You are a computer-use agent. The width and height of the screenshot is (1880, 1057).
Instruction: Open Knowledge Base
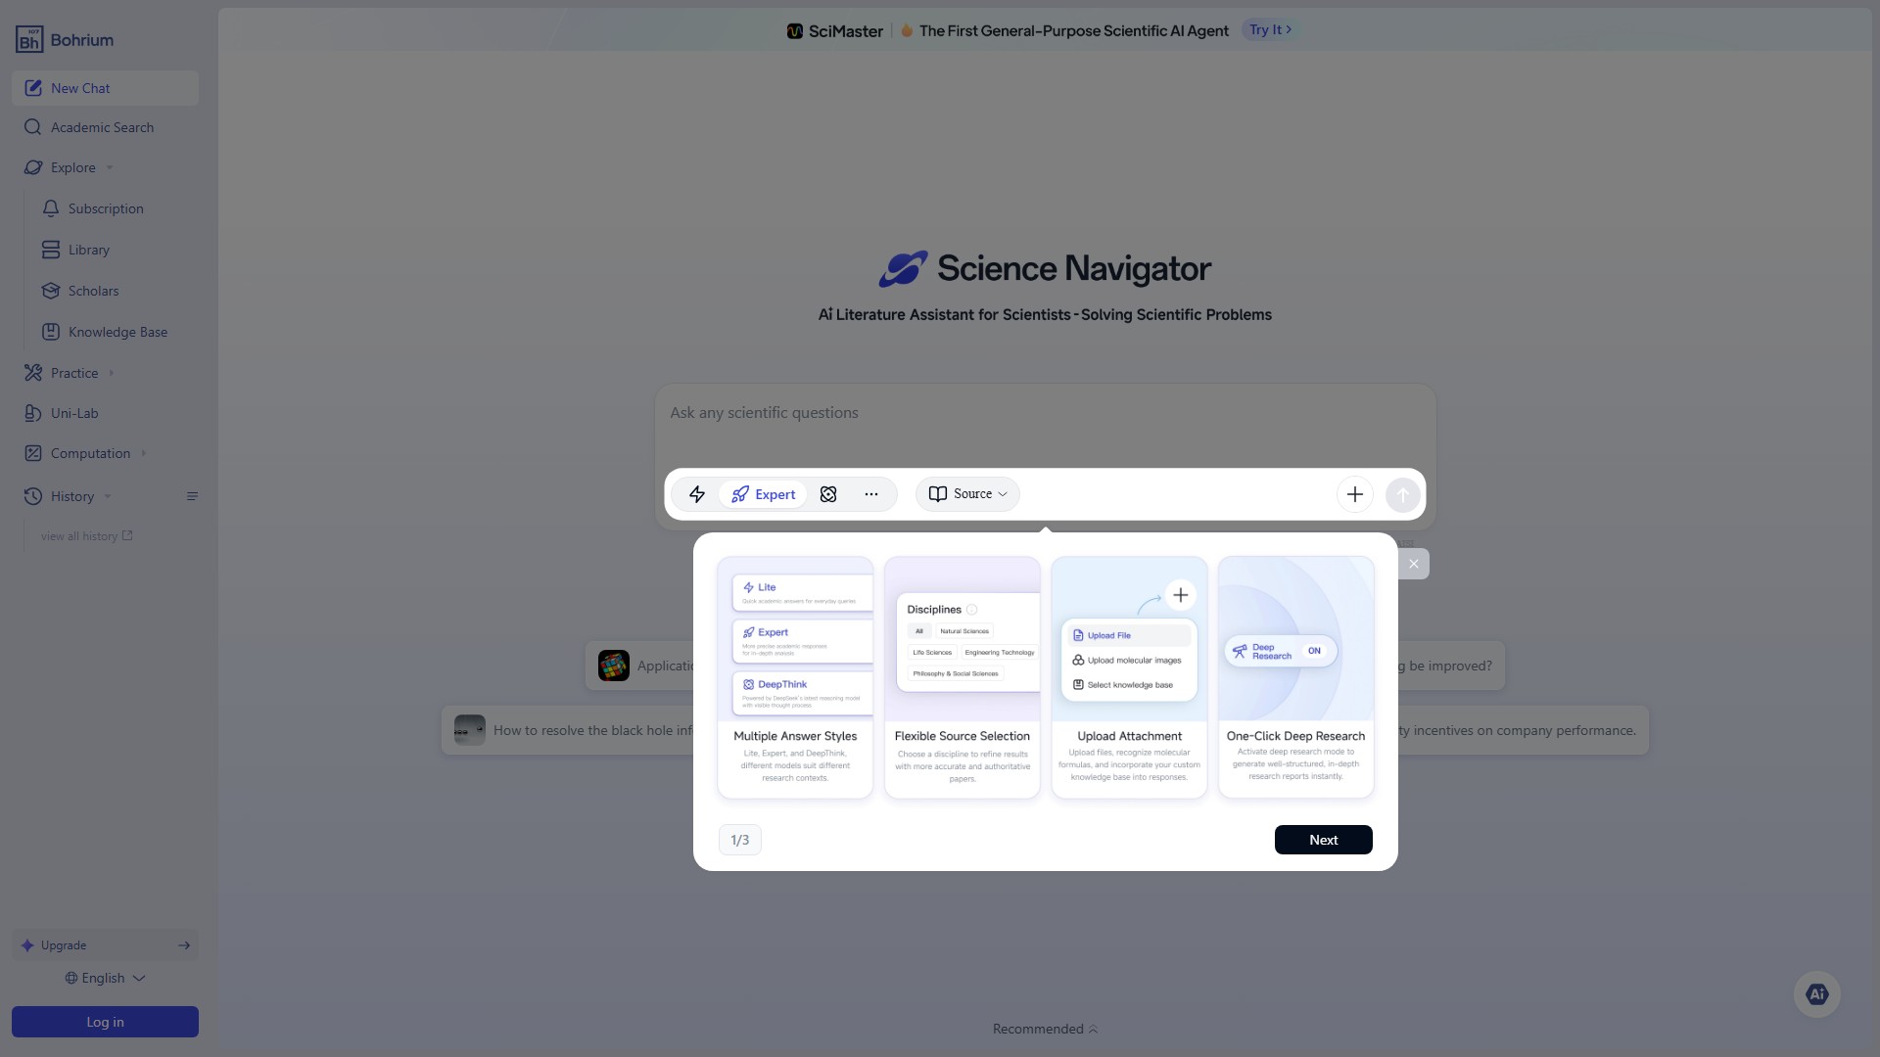click(117, 332)
